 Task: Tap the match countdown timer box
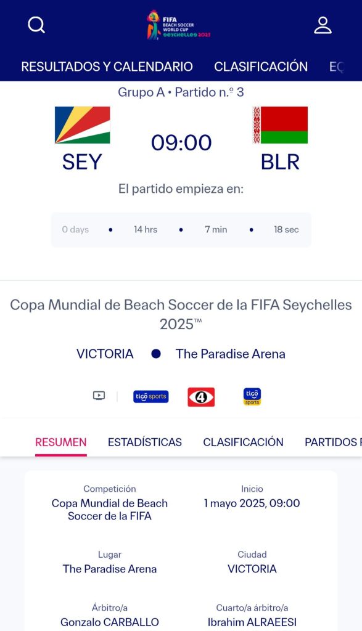click(x=181, y=229)
